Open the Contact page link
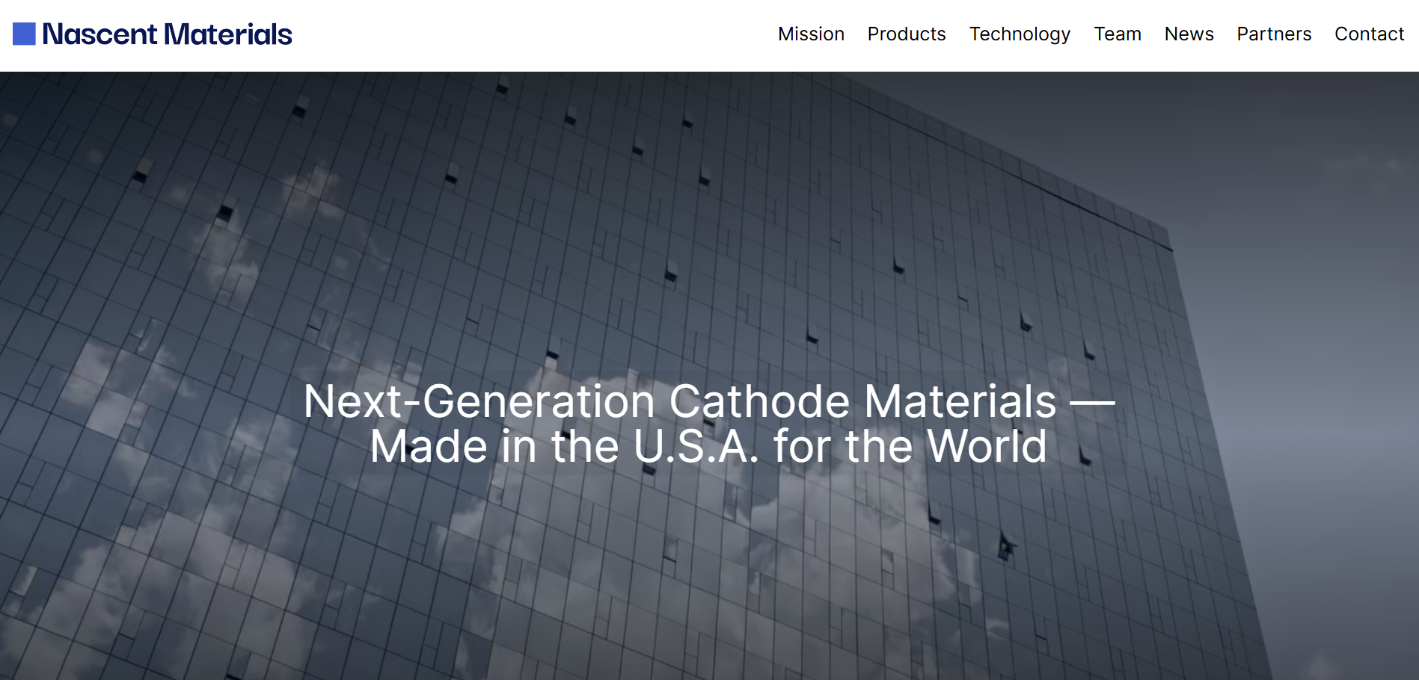 point(1369,34)
